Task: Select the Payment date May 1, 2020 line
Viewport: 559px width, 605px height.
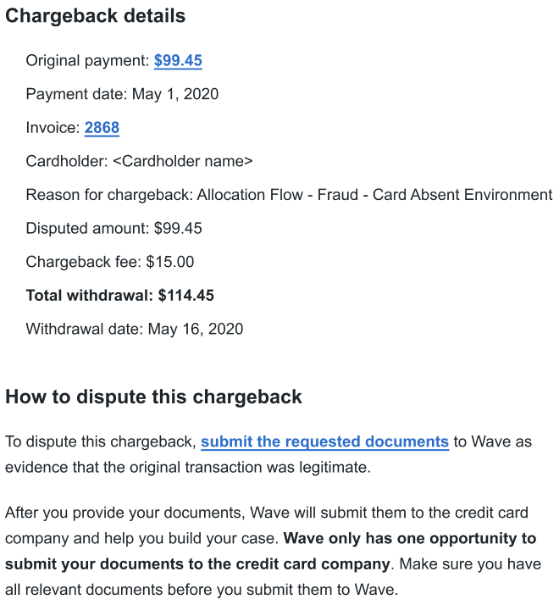Action: tap(122, 94)
